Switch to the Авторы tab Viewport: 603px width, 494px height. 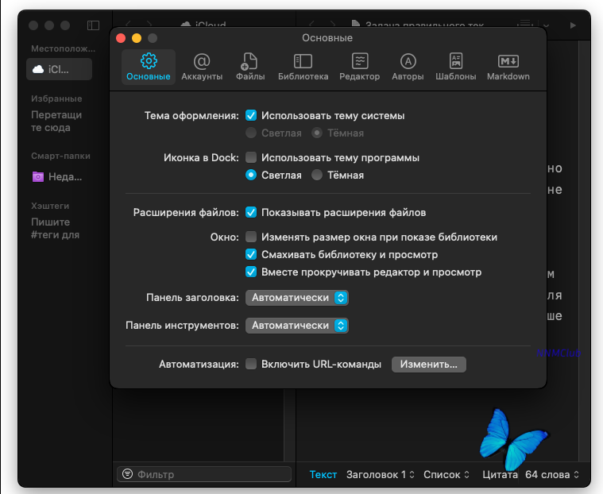[408, 68]
